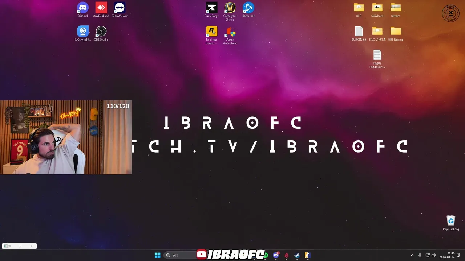Open Steam from the taskbar
The image size is (465, 261).
point(297,255)
